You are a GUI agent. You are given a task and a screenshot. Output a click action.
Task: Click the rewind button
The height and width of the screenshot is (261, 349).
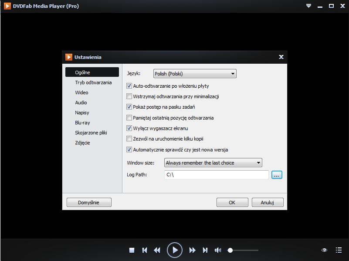[x=157, y=250]
